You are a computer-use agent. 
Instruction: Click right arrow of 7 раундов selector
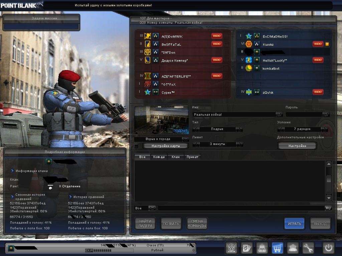point(324,129)
